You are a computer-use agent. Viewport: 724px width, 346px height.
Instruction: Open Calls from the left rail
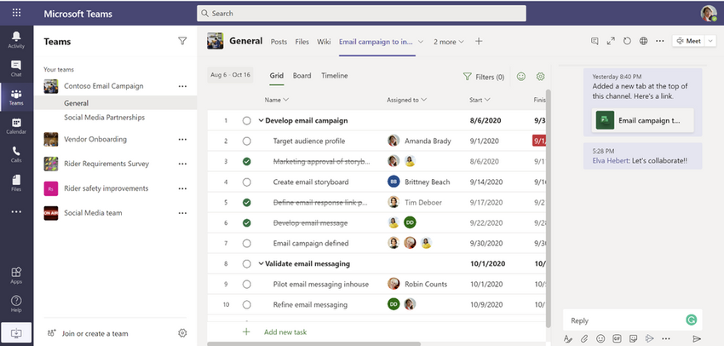(16, 154)
